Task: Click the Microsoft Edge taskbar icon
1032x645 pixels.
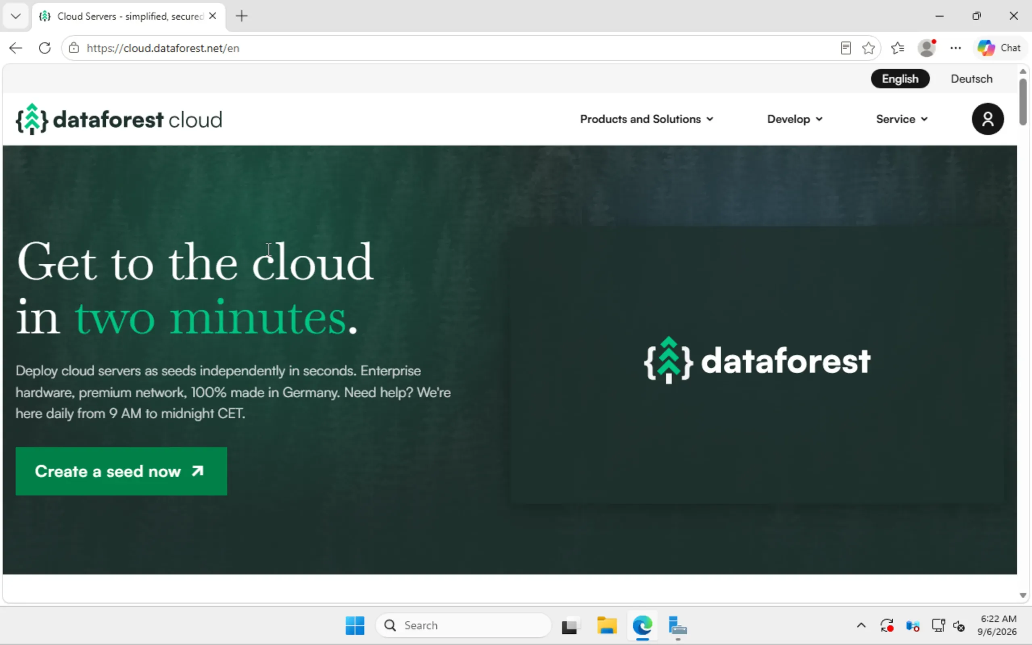Action: point(642,626)
